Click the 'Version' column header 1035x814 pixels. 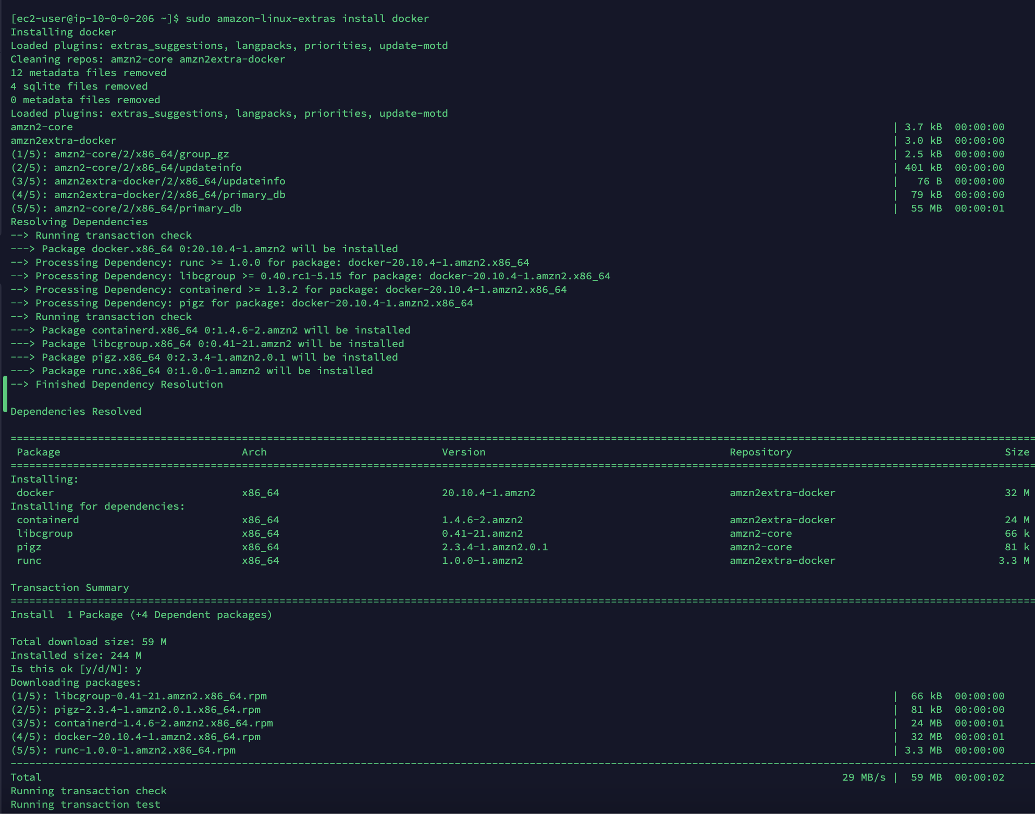coord(463,452)
